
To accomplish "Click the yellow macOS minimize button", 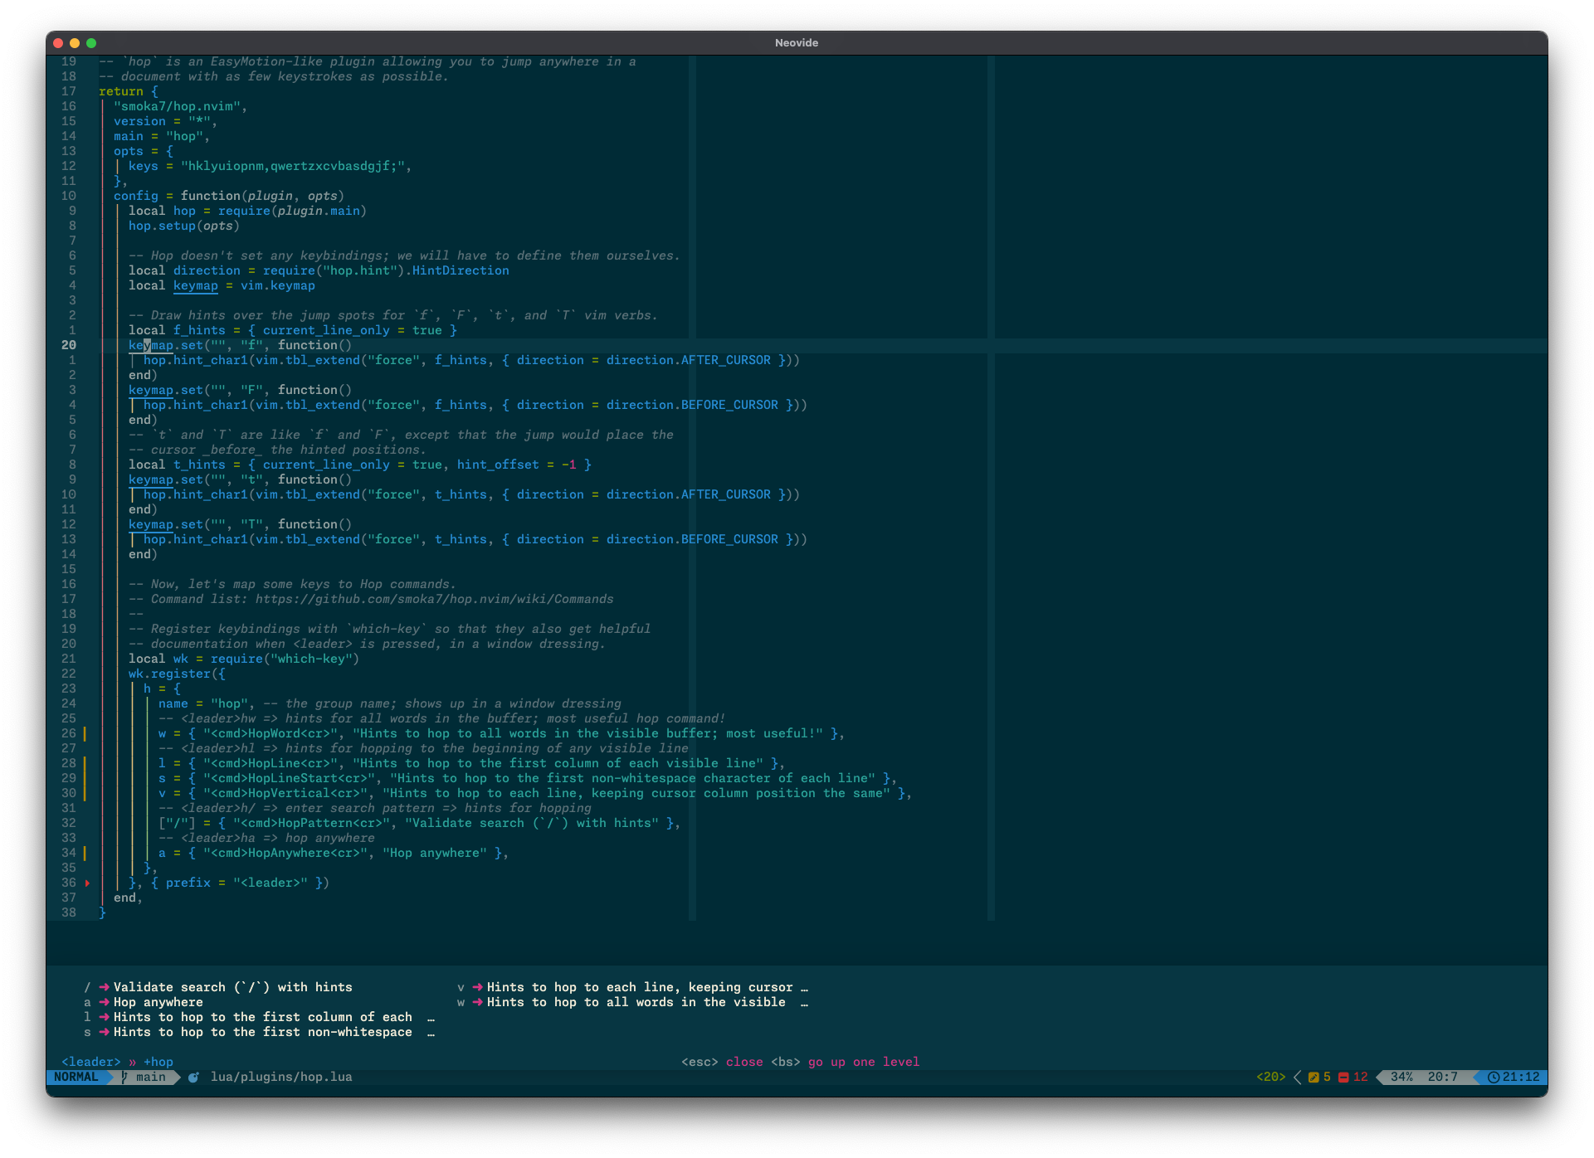I will pos(75,43).
